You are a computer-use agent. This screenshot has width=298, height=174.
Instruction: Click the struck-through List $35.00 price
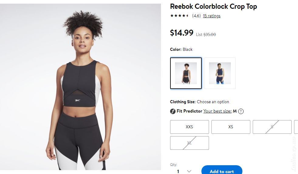pyautogui.click(x=206, y=34)
